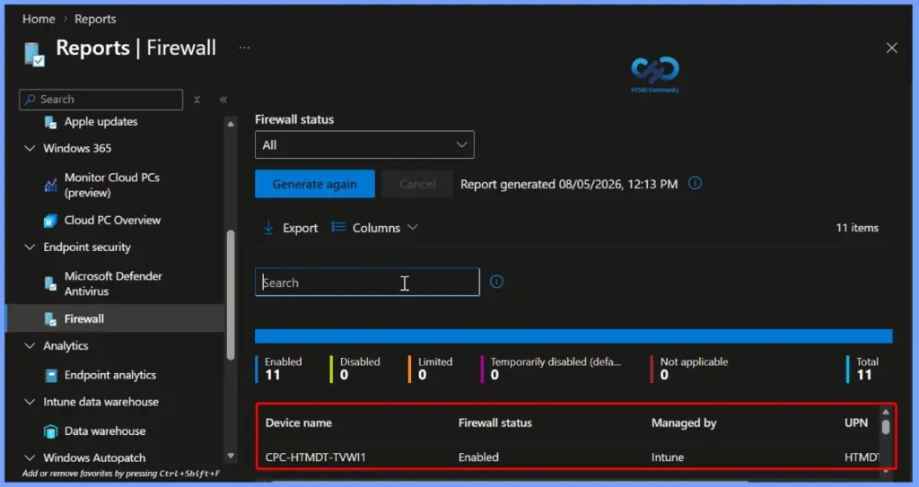The image size is (919, 487).
Task: Click the Reports page header icon
Action: [35, 54]
